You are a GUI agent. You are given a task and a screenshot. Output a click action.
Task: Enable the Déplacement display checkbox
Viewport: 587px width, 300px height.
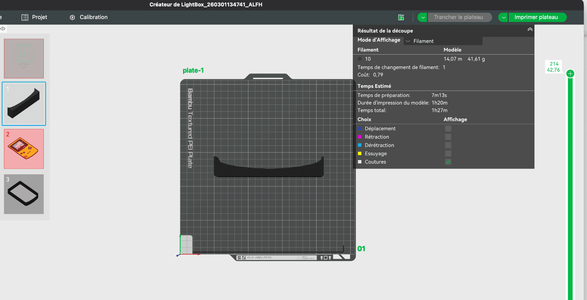pos(448,129)
